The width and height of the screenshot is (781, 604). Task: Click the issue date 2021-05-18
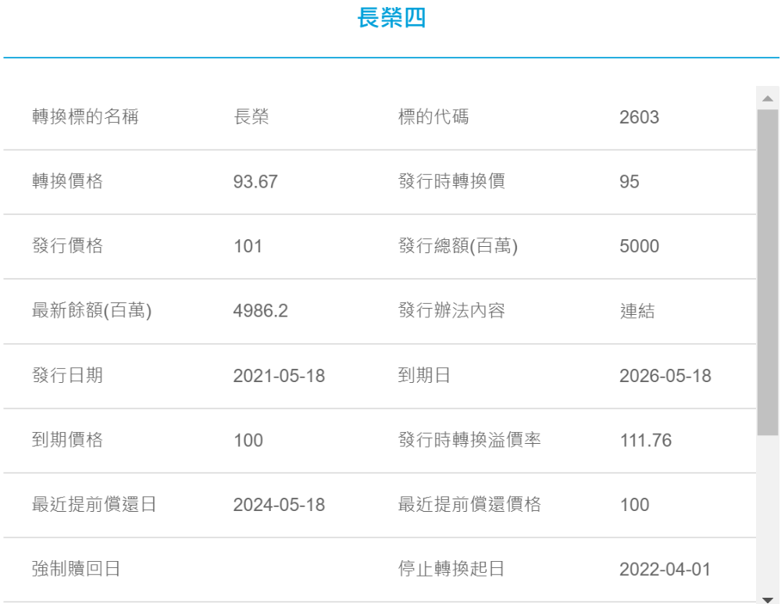[279, 376]
